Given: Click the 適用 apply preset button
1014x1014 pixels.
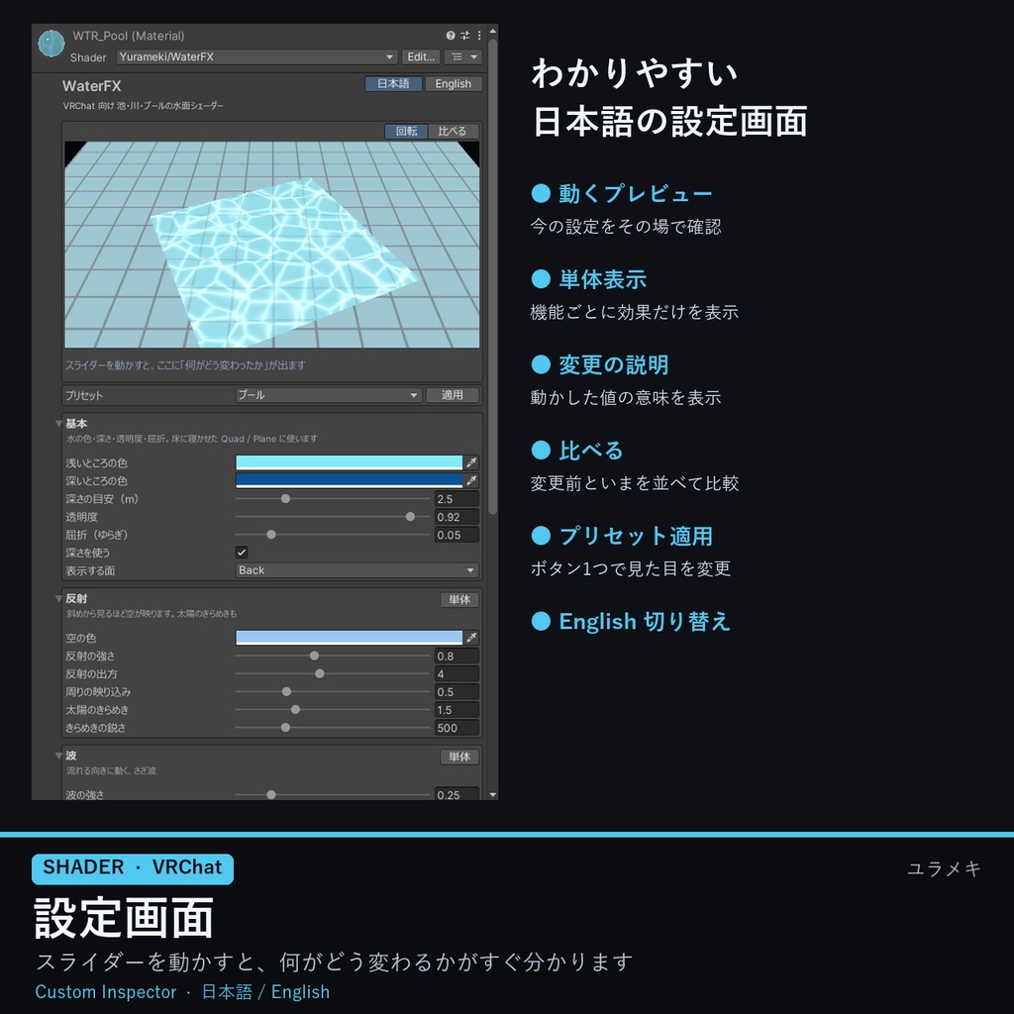Looking at the screenshot, I should pyautogui.click(x=452, y=395).
